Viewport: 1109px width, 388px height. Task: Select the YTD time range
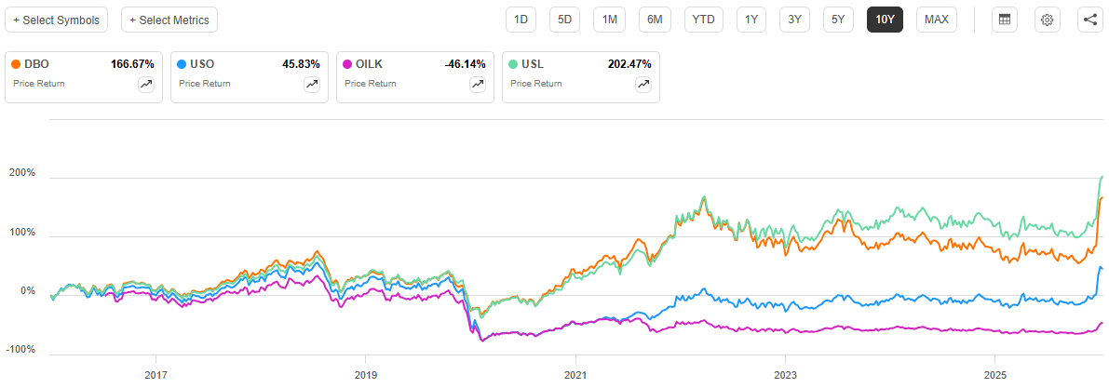click(x=703, y=20)
